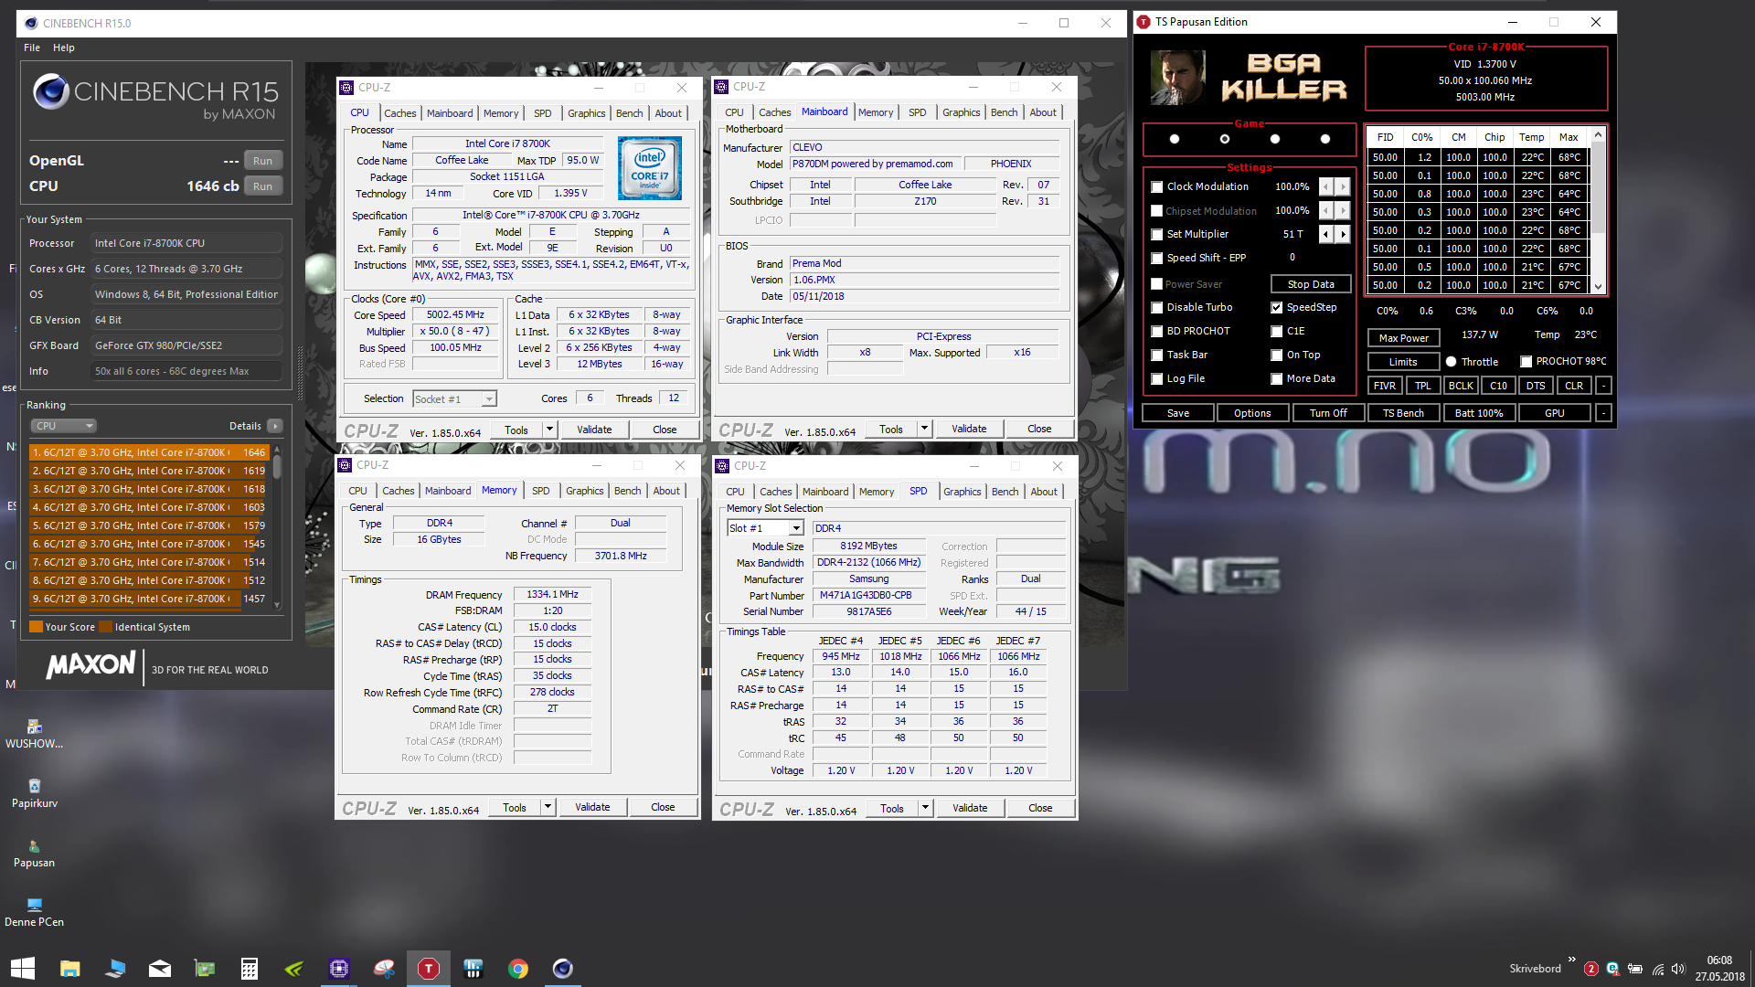This screenshot has width=1755, height=987.
Task: Check Disable Turbo option
Action: coord(1157,307)
